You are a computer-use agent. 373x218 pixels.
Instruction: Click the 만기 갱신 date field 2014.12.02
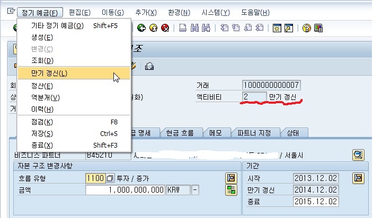(x=315, y=189)
